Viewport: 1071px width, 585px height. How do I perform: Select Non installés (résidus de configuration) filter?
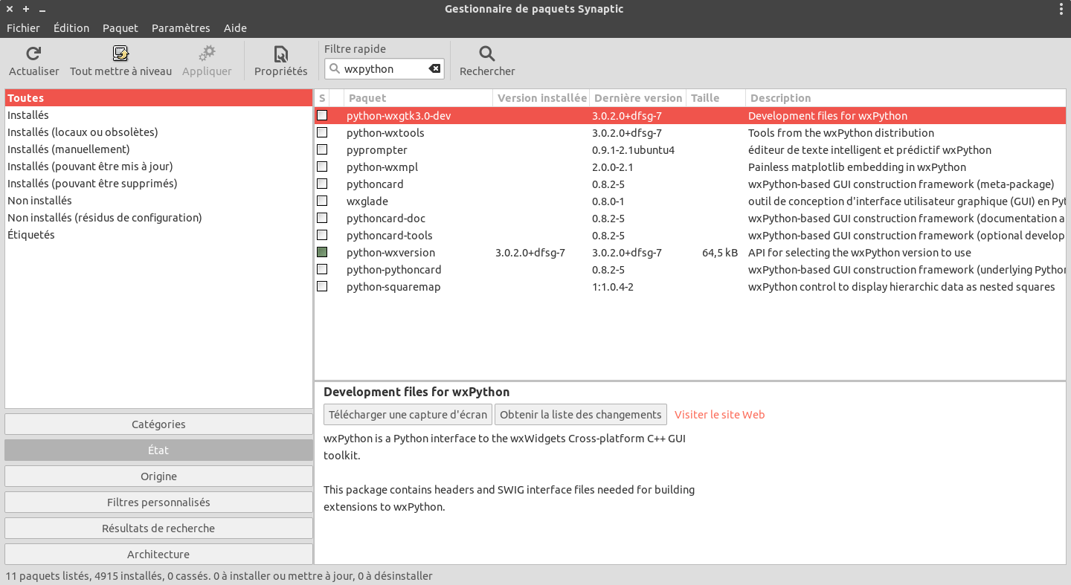pyautogui.click(x=158, y=218)
